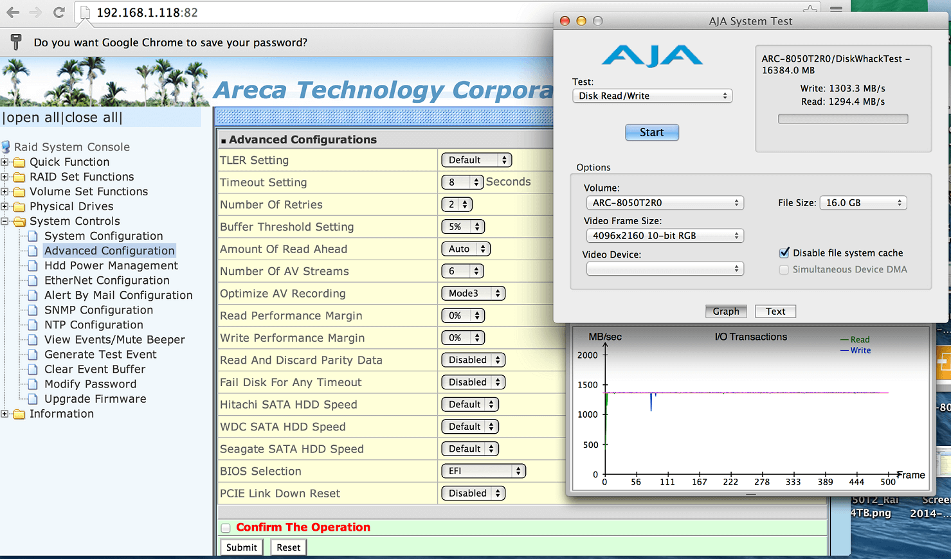Screen dimensions: 951x559
Task: Expand the Information tree node
Action: (5, 414)
